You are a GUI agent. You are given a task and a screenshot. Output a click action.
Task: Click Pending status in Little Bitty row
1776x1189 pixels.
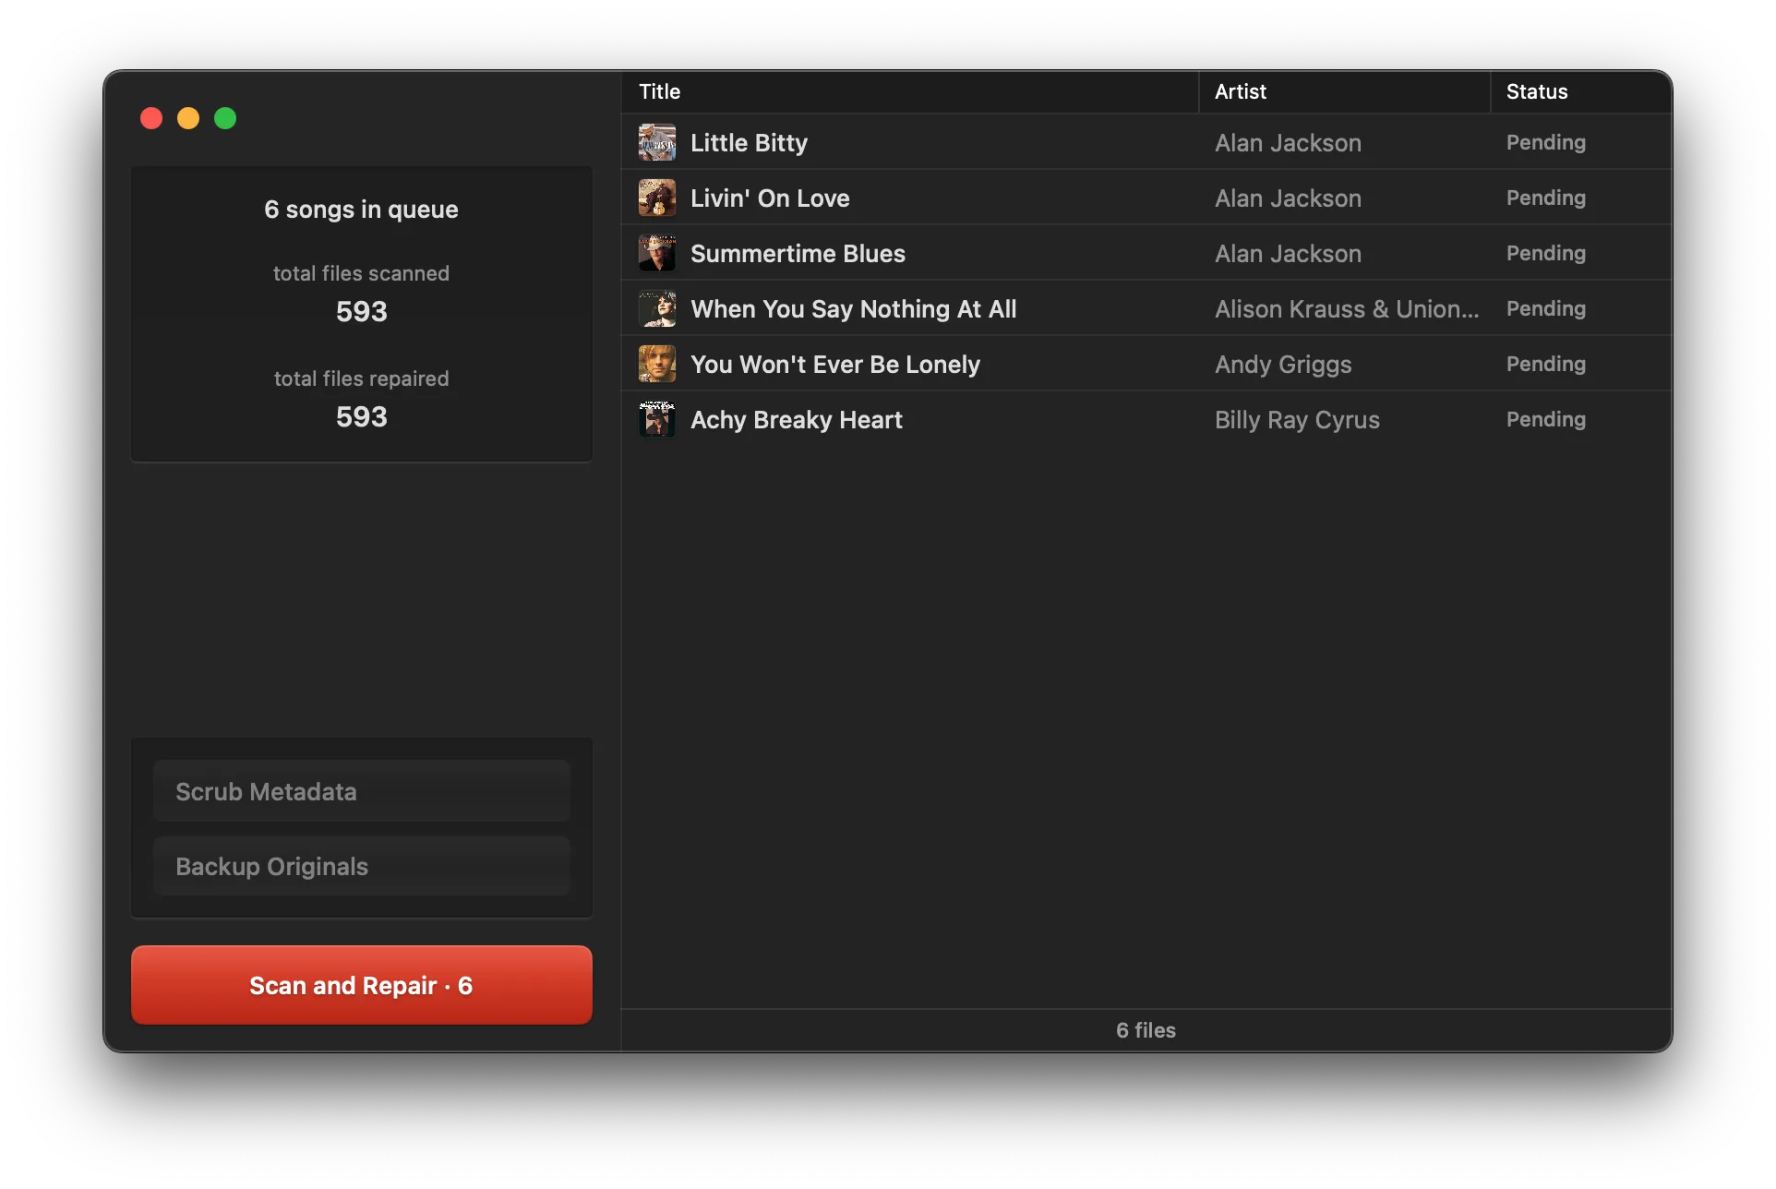pos(1546,142)
